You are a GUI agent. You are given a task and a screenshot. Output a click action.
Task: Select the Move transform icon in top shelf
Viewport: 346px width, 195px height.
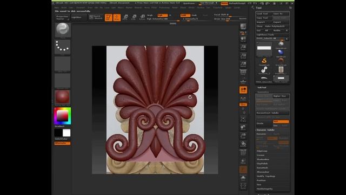125,17
